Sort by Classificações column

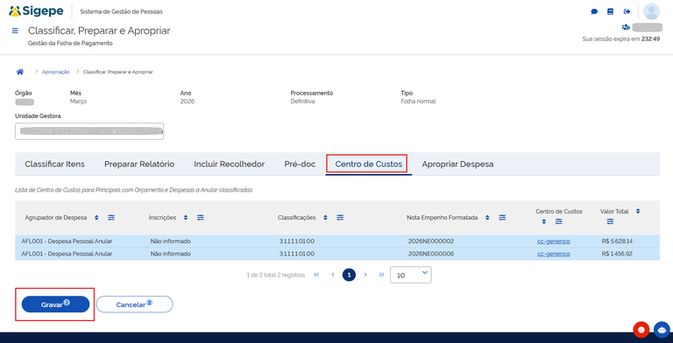click(x=325, y=217)
